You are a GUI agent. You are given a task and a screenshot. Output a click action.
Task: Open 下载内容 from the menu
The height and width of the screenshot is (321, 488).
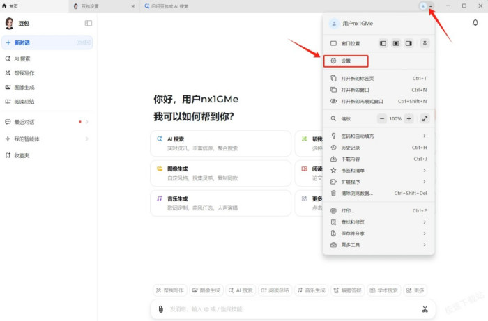[x=379, y=159]
